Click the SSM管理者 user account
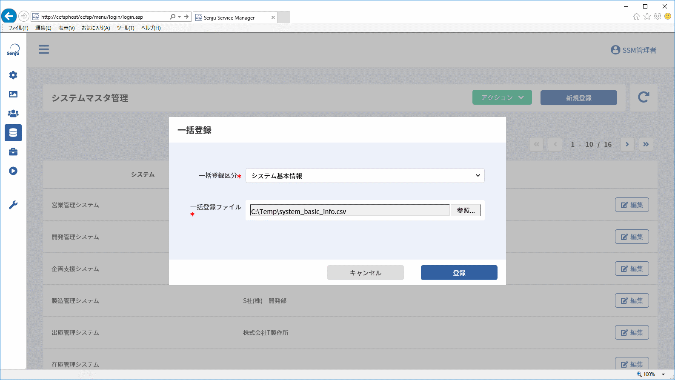The image size is (675, 380). coord(633,50)
